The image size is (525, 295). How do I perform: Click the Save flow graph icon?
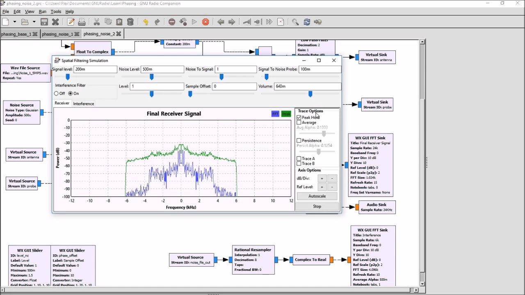coord(44,22)
